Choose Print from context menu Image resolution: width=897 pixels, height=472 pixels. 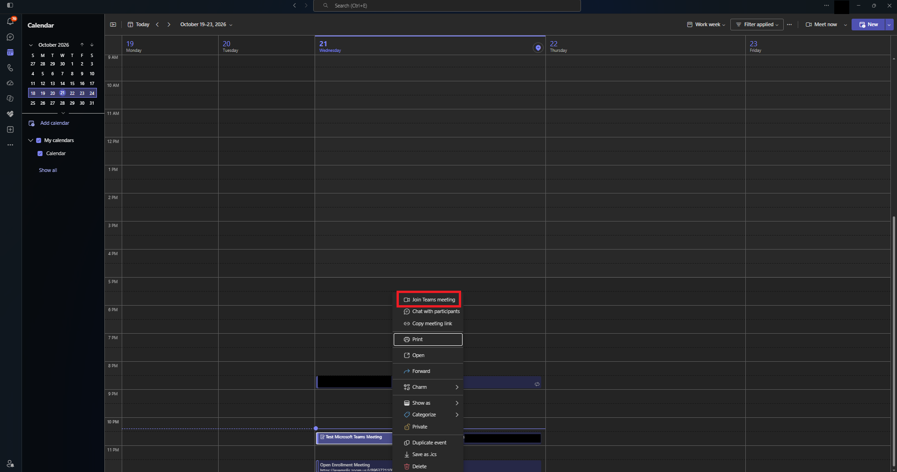[x=428, y=339]
